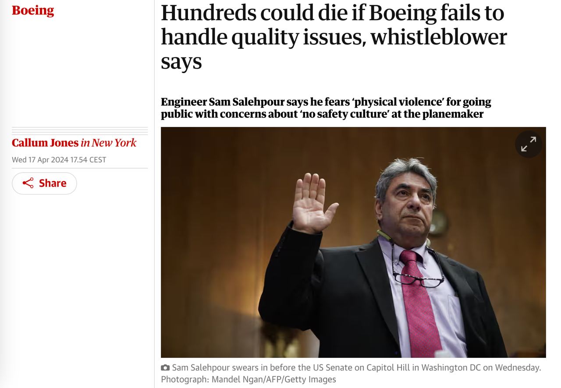This screenshot has width=561, height=388.
Task: Expand the article photo to fullscreen
Action: click(528, 144)
